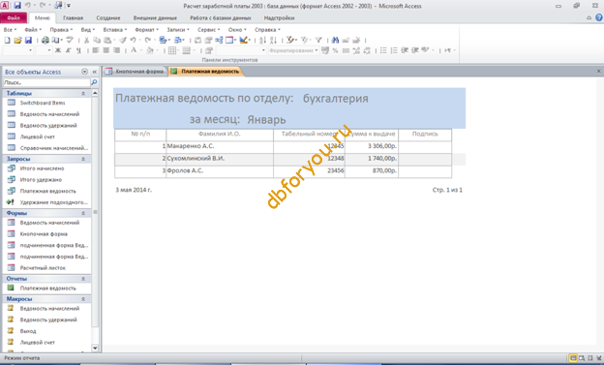Viewport: 604px width, 365px height.
Task: Click the font color A icon
Action: 134,50
